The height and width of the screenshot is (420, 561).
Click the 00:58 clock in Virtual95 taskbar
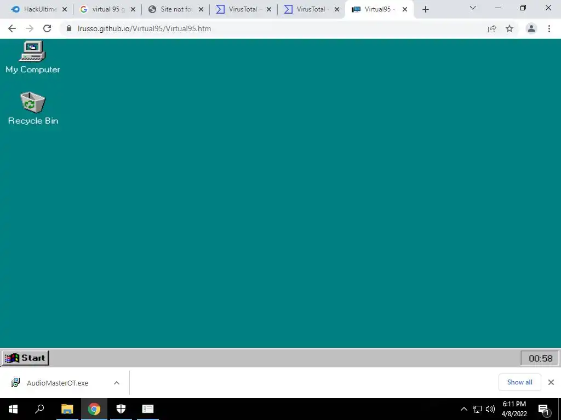pos(540,358)
